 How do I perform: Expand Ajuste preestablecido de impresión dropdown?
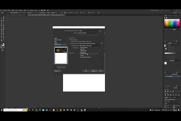click(x=88, y=31)
